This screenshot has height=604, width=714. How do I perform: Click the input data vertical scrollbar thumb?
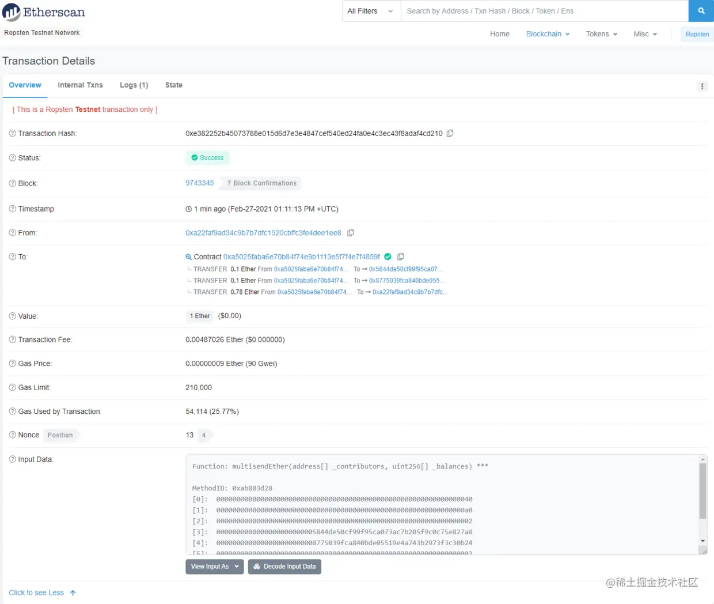click(x=702, y=490)
